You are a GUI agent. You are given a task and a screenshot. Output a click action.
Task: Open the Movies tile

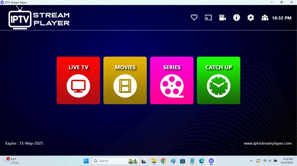[x=125, y=80]
